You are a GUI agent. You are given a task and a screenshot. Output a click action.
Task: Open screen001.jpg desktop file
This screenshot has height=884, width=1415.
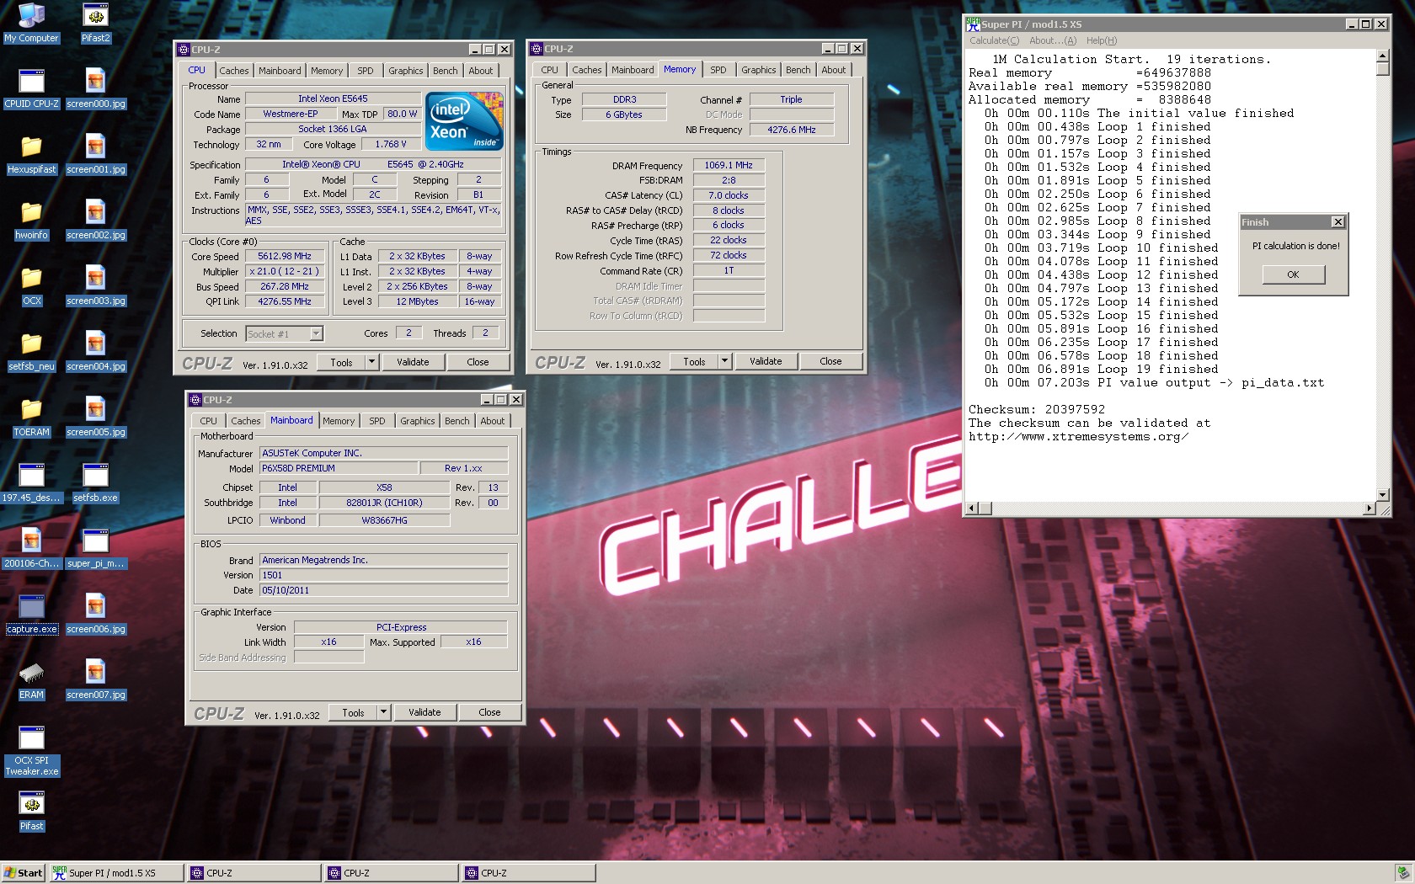tap(95, 154)
